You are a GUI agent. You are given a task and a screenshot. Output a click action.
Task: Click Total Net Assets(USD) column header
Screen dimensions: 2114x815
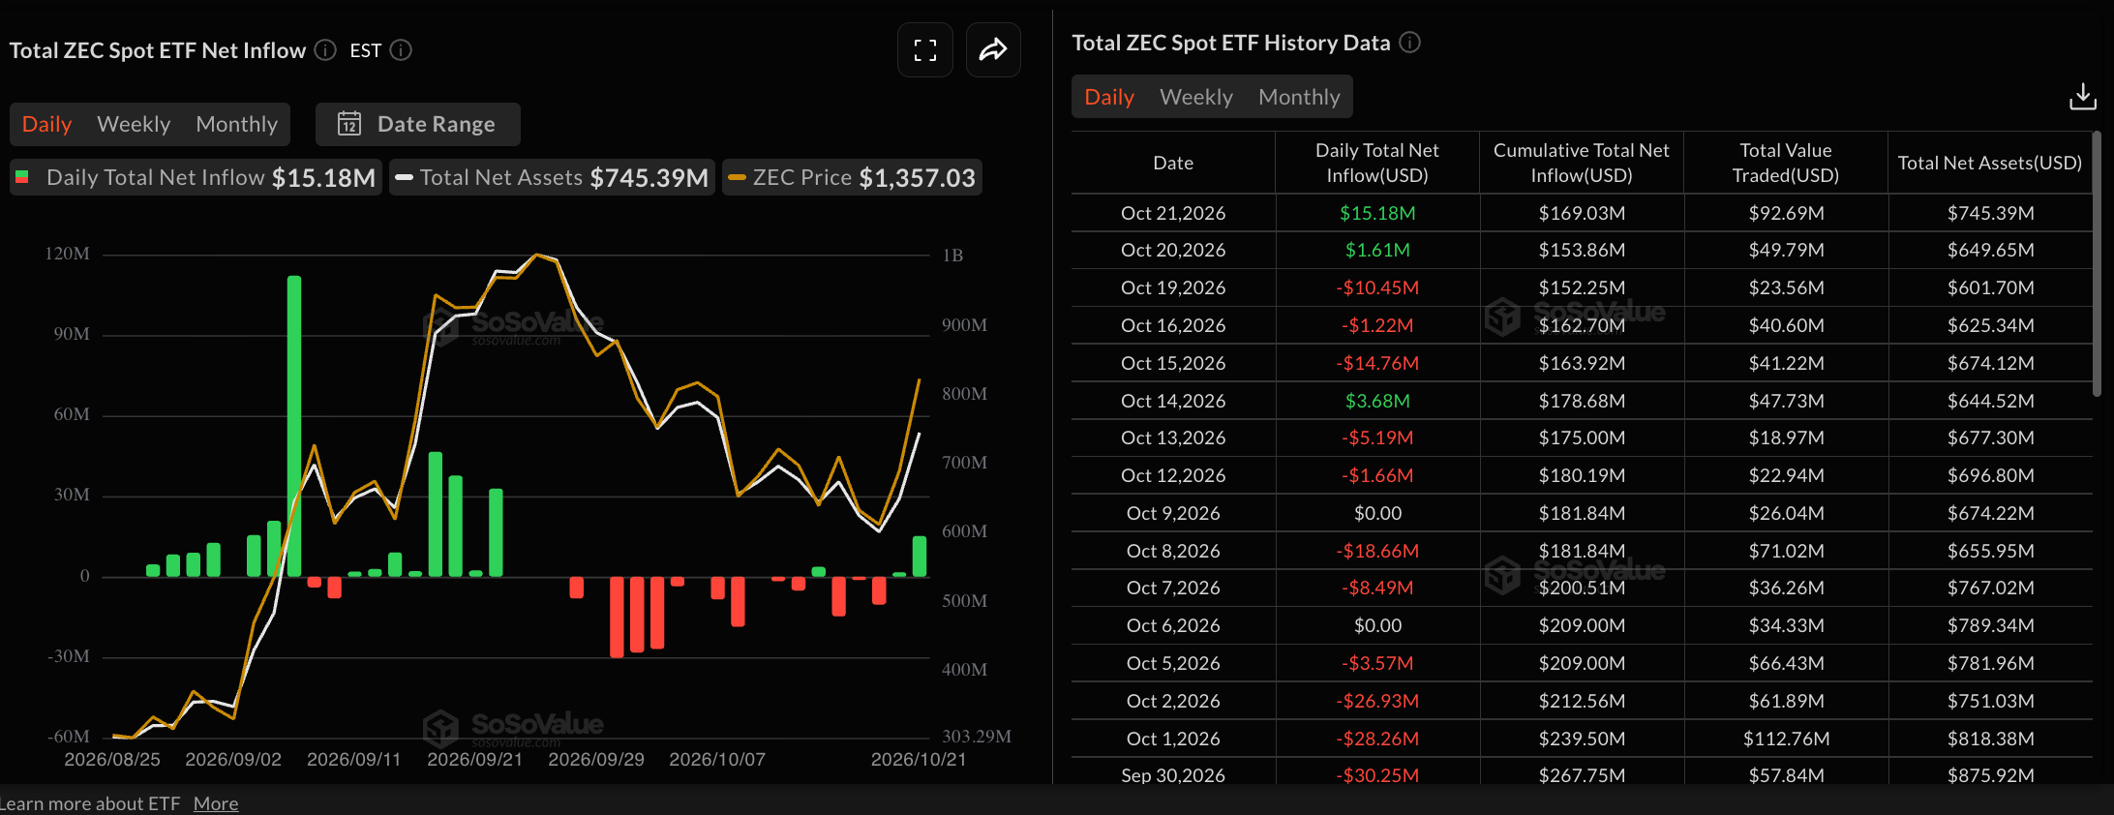tap(1990, 163)
